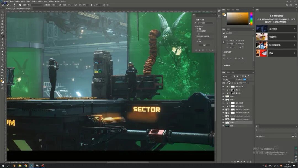Open Chrome from the Windows taskbar

pyautogui.click(x=26, y=166)
